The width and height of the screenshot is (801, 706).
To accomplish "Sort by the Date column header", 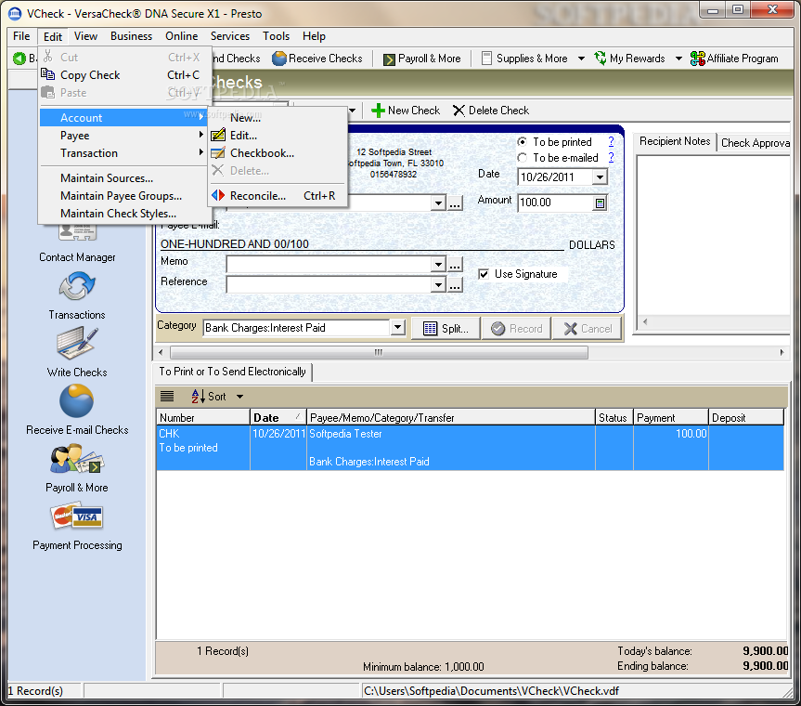I will tap(278, 417).
